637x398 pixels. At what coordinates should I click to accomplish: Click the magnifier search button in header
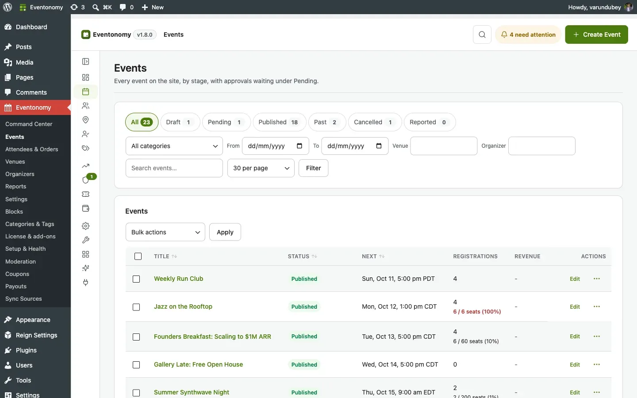pos(482,34)
